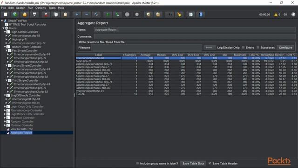The image size is (298, 168).
Task: Select the SingOffSimple Controller tree node
Action: tap(26, 95)
